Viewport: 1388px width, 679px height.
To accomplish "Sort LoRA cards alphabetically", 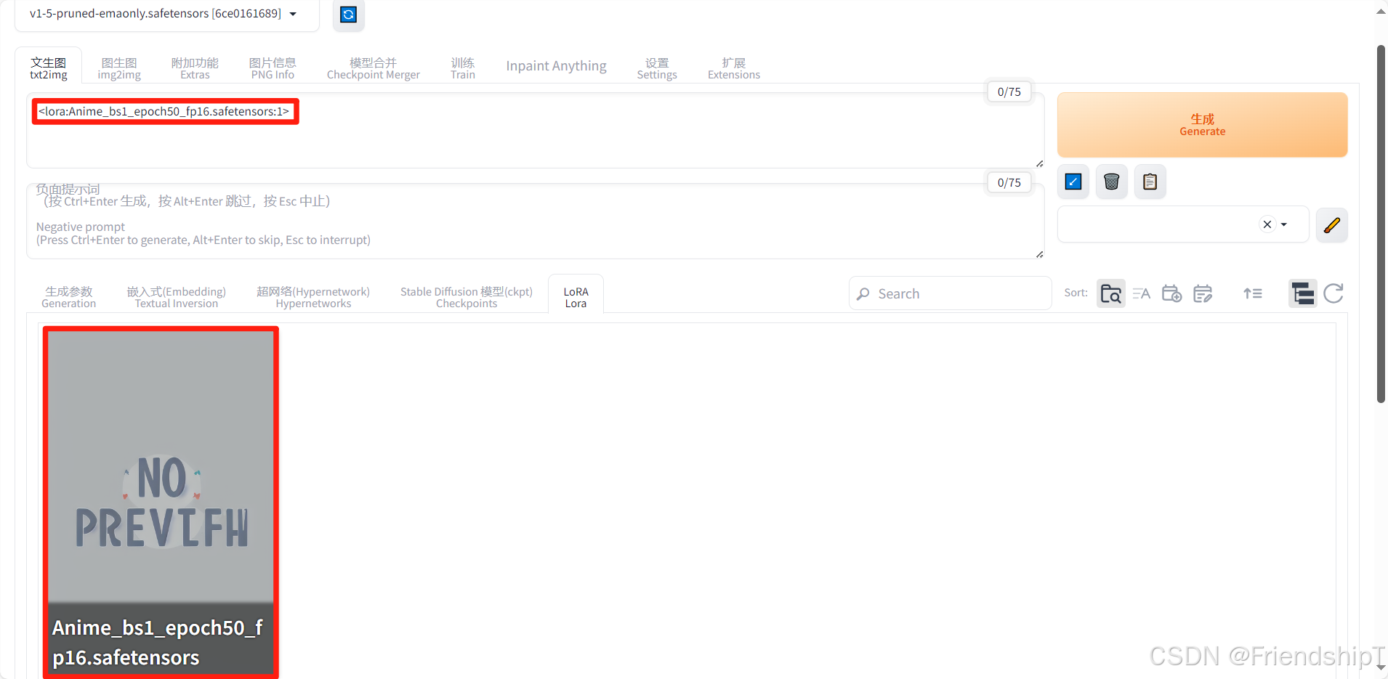I will coord(1140,293).
